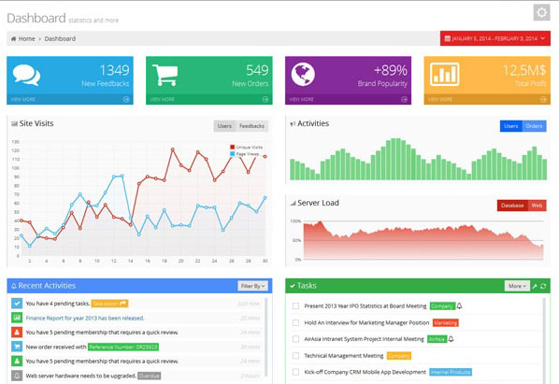Check the Technical Management Meeting checkbox
Image resolution: width=559 pixels, height=384 pixels.
tap(295, 355)
